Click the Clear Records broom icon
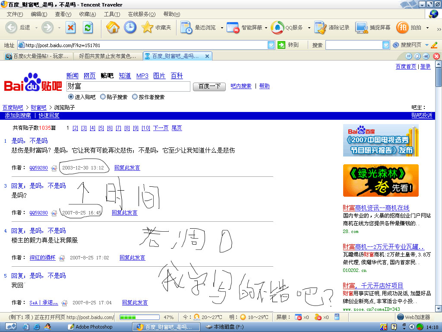Screen dimensions: 442x332 [x=321, y=28]
